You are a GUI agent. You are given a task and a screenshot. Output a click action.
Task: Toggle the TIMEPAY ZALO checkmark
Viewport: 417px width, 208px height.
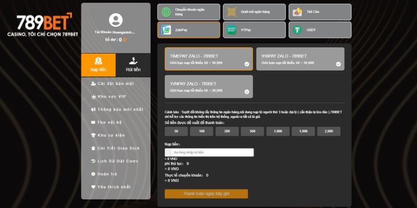pyautogui.click(x=247, y=64)
